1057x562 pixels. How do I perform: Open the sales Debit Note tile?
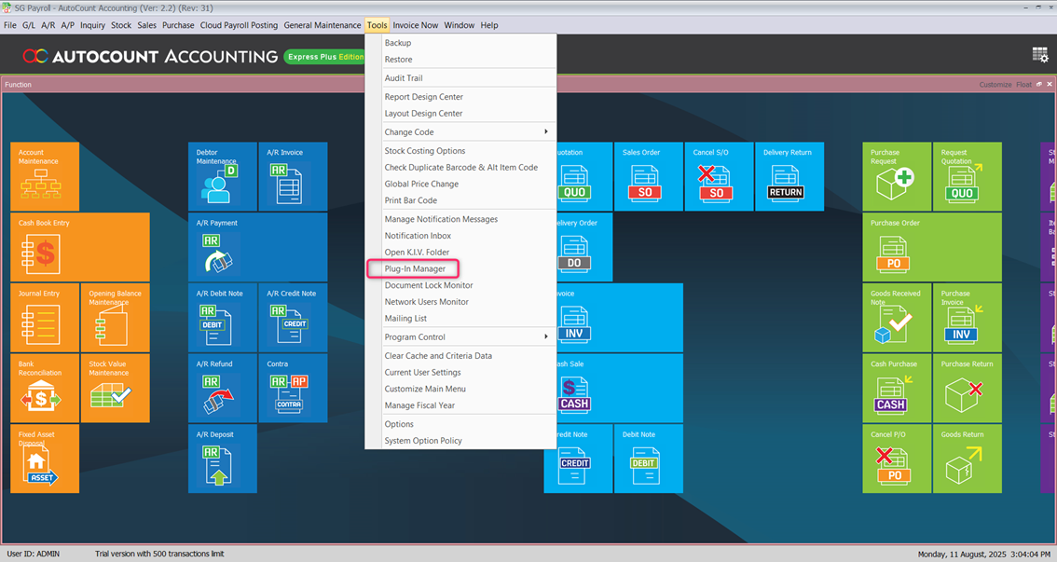648,459
